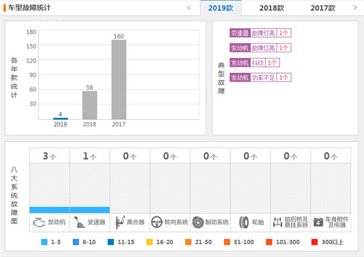Click the 0个 count above 制动系统
This screenshot has width=364, height=257.
click(x=210, y=156)
